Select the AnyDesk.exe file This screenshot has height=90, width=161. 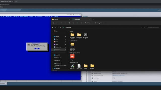(x=72, y=57)
